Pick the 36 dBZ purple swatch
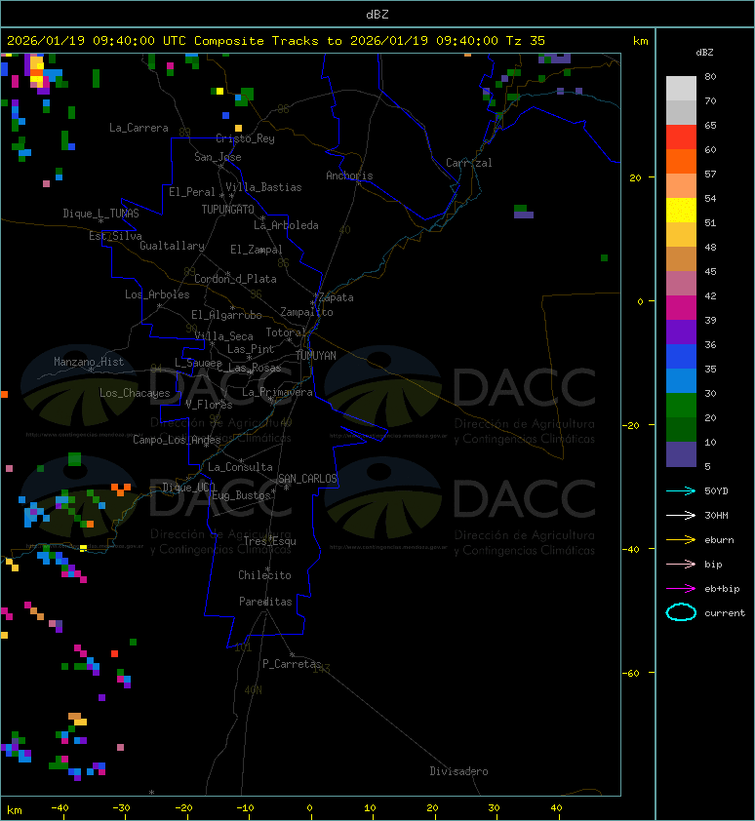Viewport: 755px width, 821px height. click(x=681, y=332)
